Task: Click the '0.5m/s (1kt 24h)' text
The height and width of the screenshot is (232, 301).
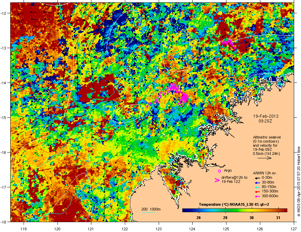Action: 266,154
